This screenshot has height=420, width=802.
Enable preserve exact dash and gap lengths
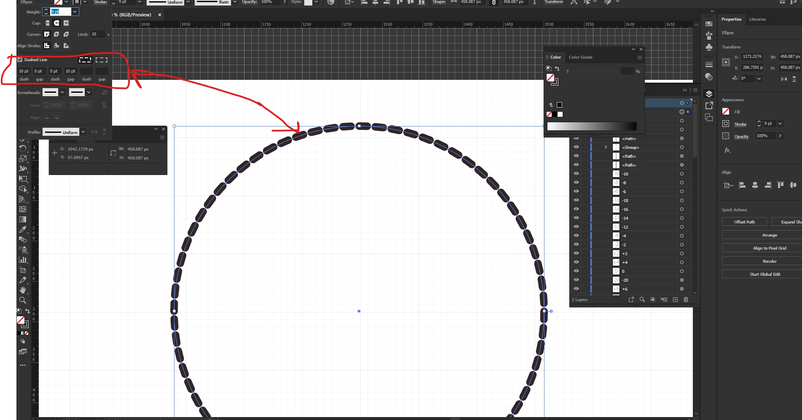point(85,60)
